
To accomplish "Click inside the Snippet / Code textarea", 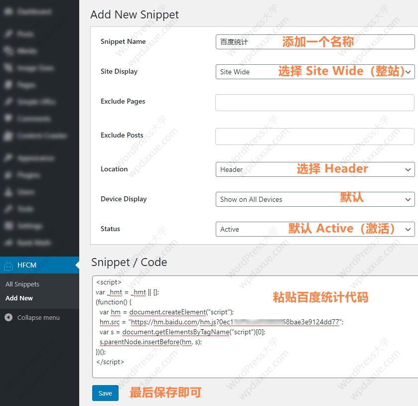I will [x=255, y=327].
